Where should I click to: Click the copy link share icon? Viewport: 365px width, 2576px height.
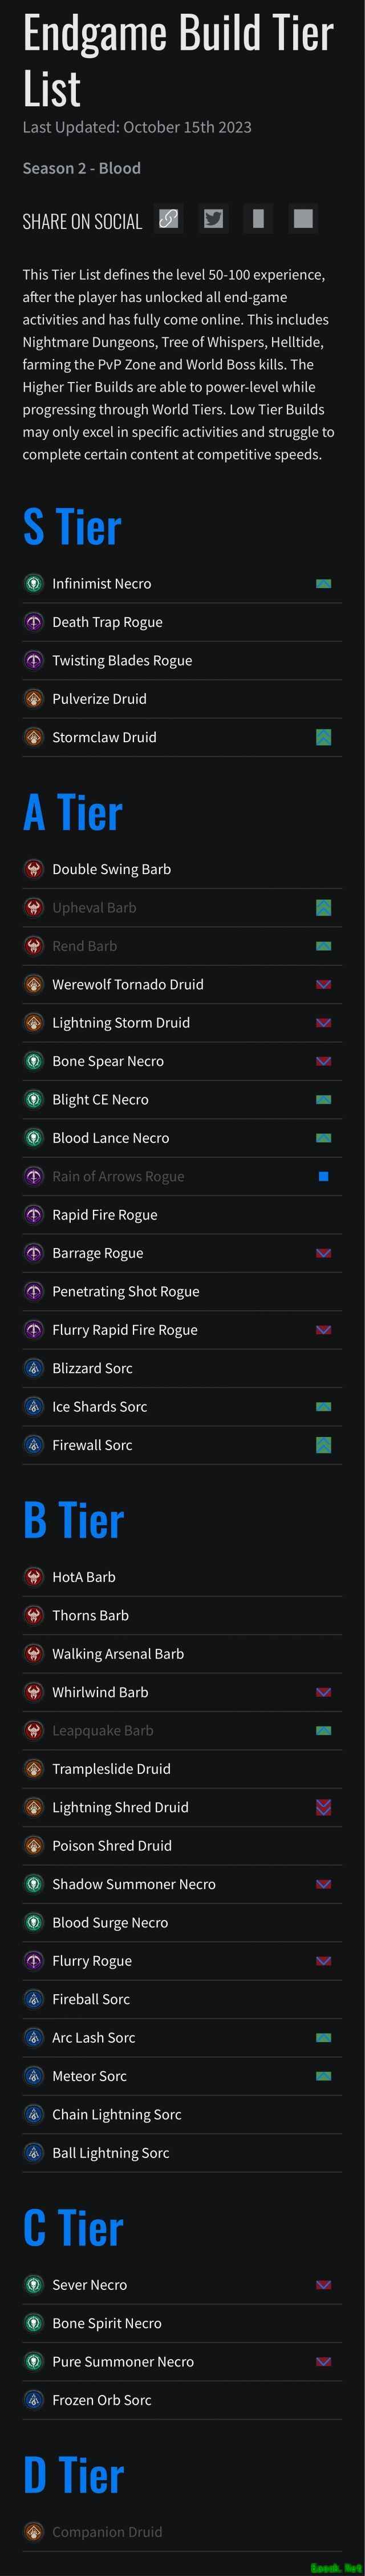(169, 219)
